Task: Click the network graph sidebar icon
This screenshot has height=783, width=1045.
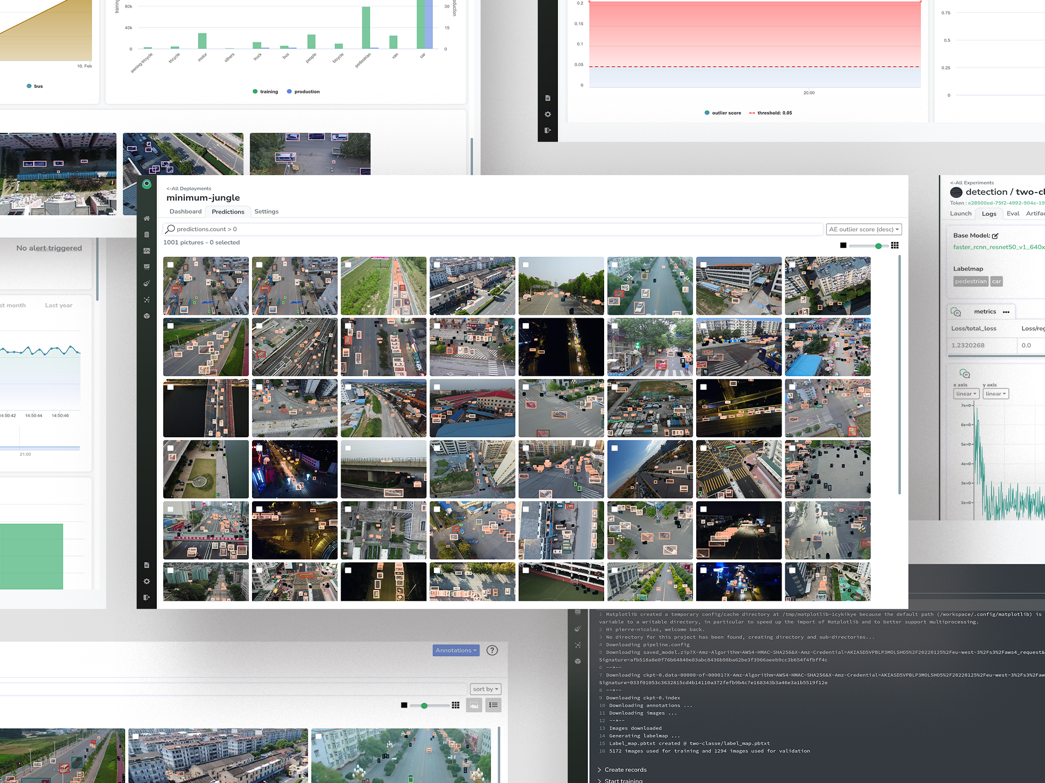Action: click(146, 300)
